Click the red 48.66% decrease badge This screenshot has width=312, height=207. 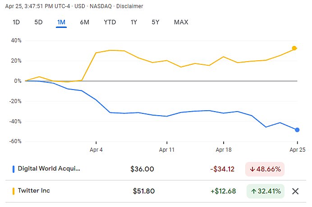tap(265, 169)
